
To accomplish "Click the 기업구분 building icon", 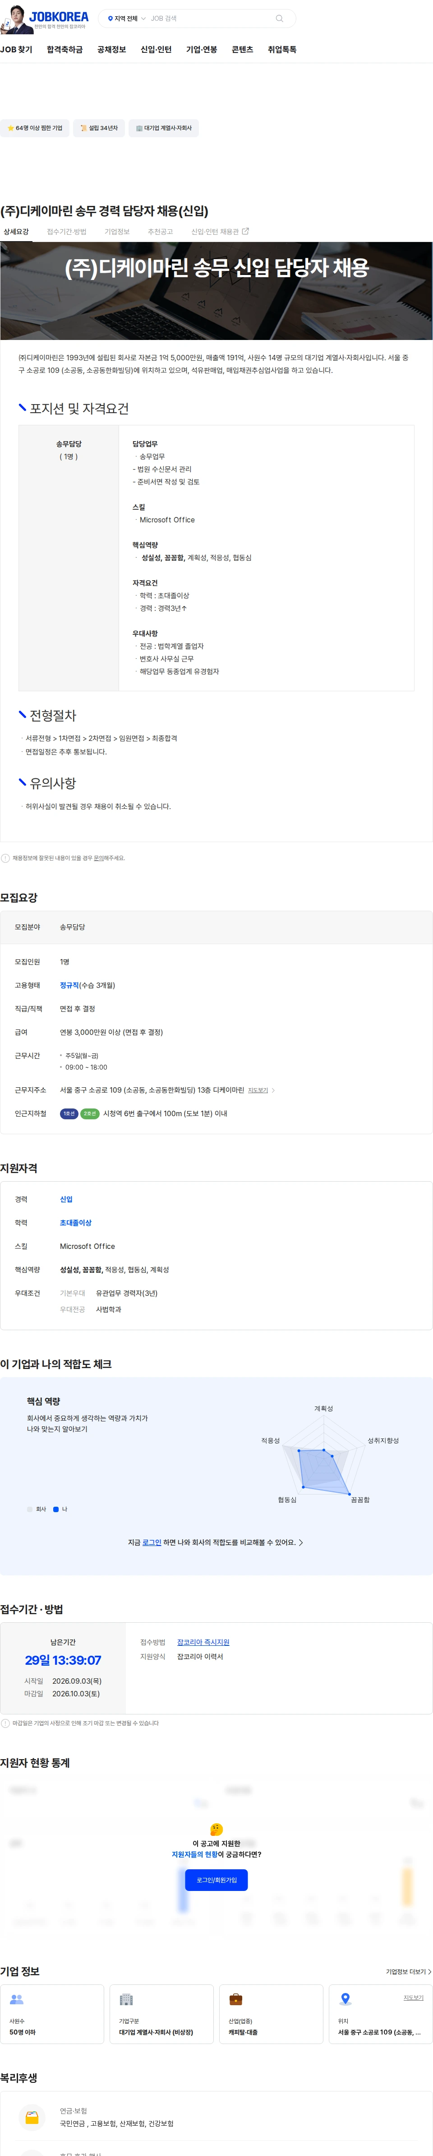I will (x=126, y=1999).
